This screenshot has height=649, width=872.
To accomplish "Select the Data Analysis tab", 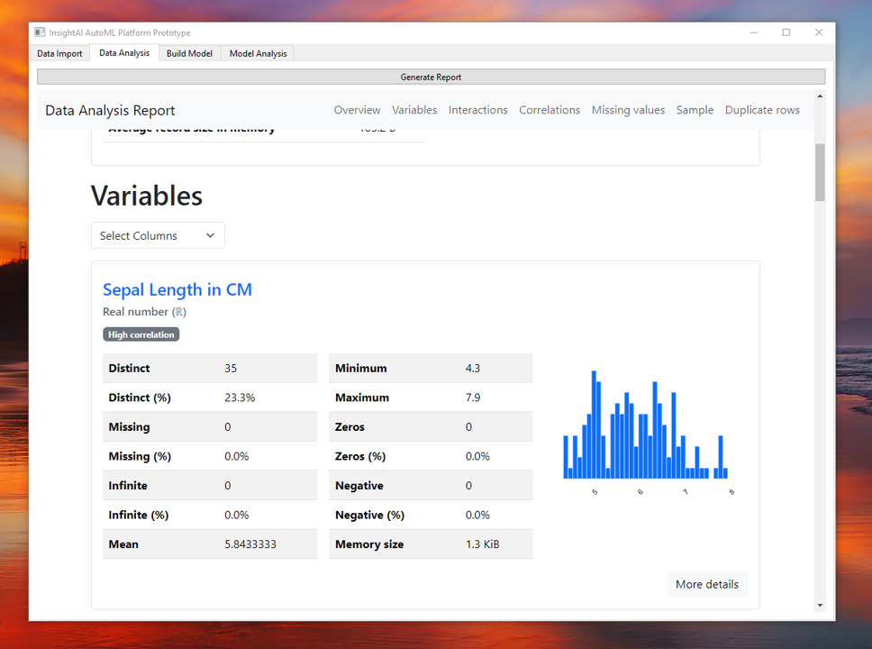I will 123,52.
